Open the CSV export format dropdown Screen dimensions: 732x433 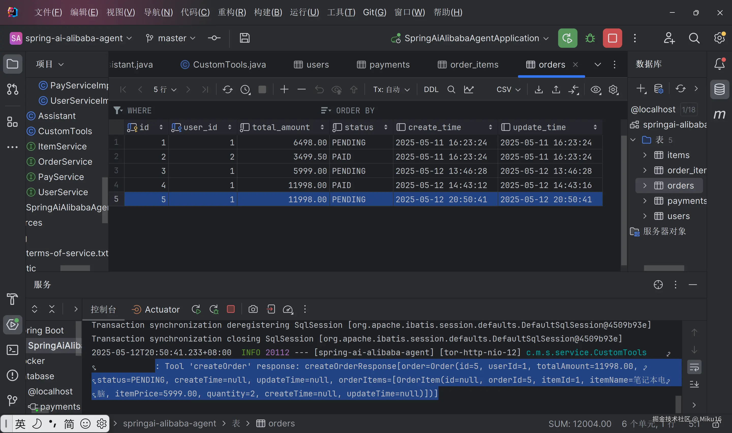click(x=508, y=89)
